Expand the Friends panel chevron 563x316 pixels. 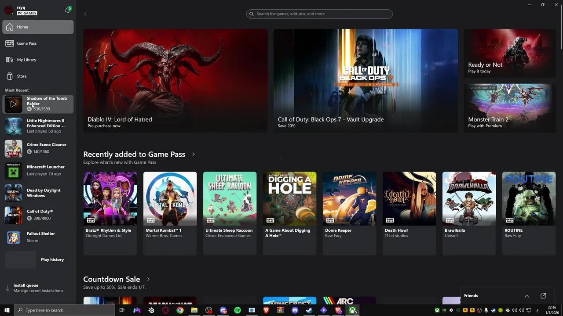(527, 296)
